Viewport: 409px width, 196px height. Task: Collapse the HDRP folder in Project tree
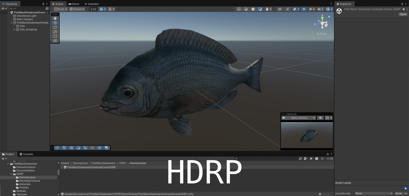pyautogui.click(x=11, y=174)
